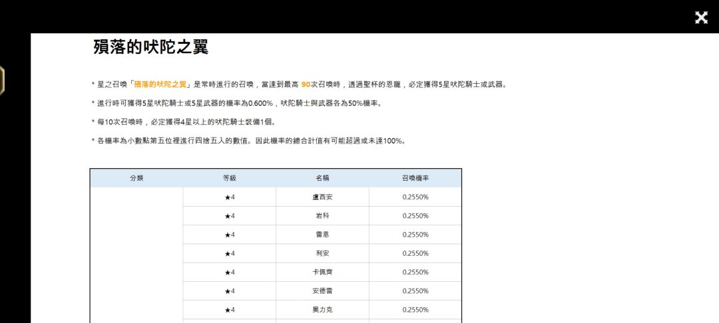Select the 召喚機率 column header
The width and height of the screenshot is (719, 323).
point(415,178)
